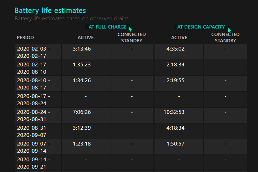Click the 1:50:57 design capacity value
Screen dimensions: 258x172
pyautogui.click(x=175, y=144)
